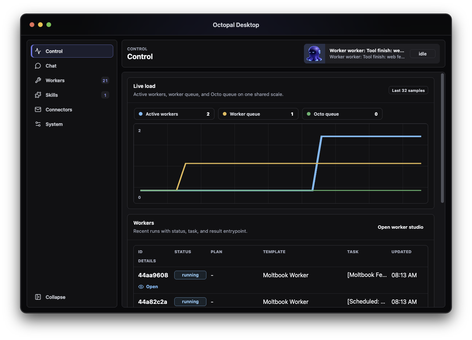Click the octopus avatar thumbnail
This screenshot has height=340, width=472.
pyautogui.click(x=315, y=54)
